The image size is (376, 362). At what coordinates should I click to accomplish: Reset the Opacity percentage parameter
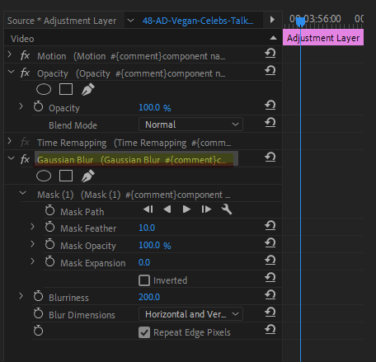(270, 105)
